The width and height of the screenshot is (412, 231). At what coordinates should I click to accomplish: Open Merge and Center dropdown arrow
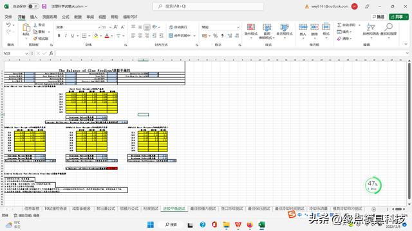coord(194,36)
